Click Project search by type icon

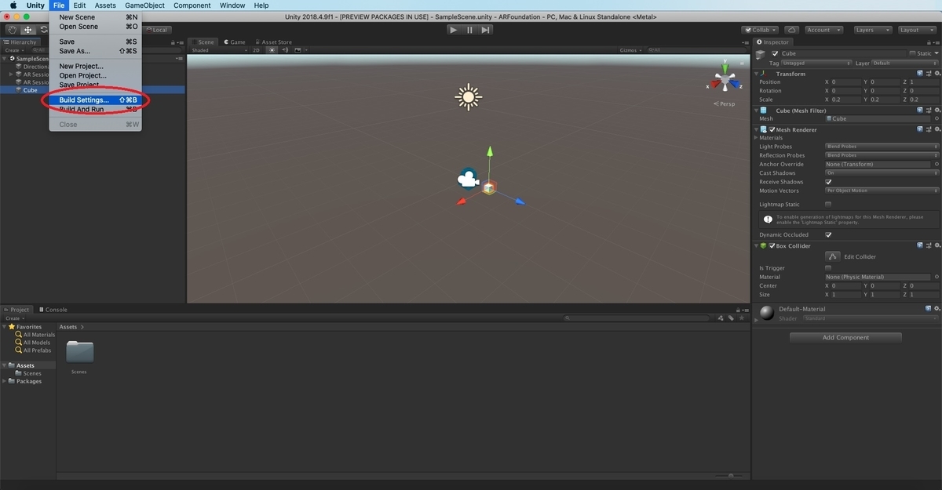coord(721,318)
